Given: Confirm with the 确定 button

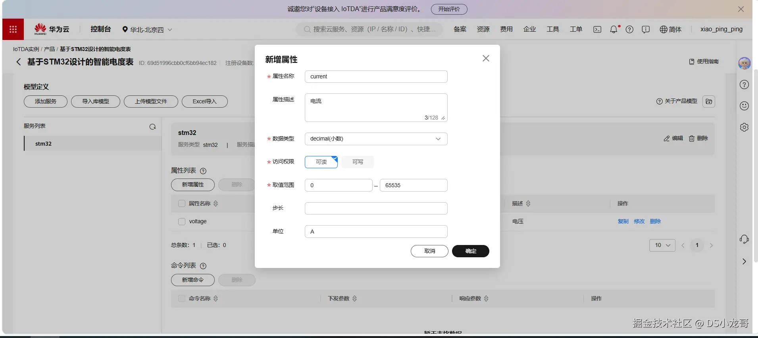Looking at the screenshot, I should click(471, 251).
